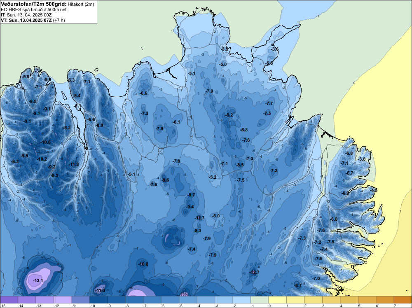The height and width of the screenshot is (308, 412).
Task: Click the -6.9 temperature label
Action: [345, 193]
